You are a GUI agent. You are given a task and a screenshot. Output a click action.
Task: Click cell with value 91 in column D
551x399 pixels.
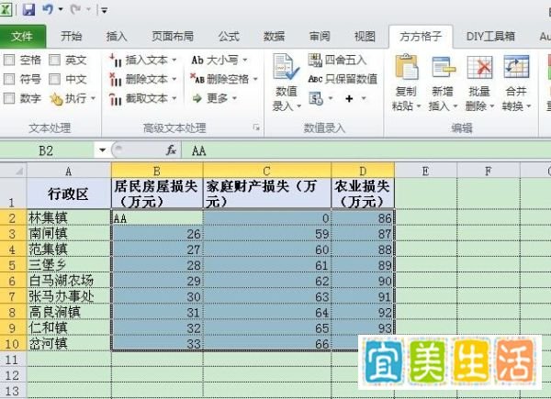[x=363, y=296]
